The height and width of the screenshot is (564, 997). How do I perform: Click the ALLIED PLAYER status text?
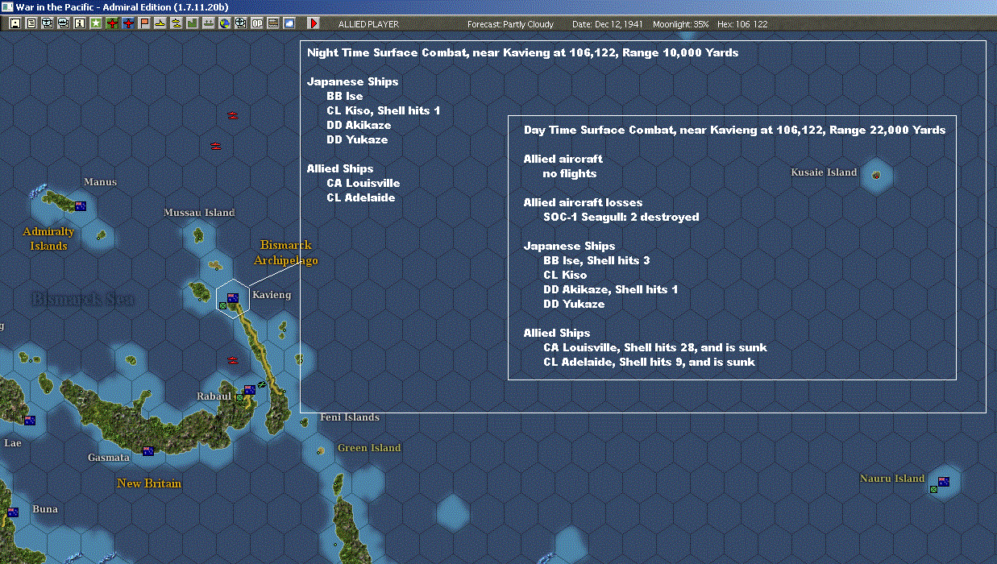(x=368, y=24)
